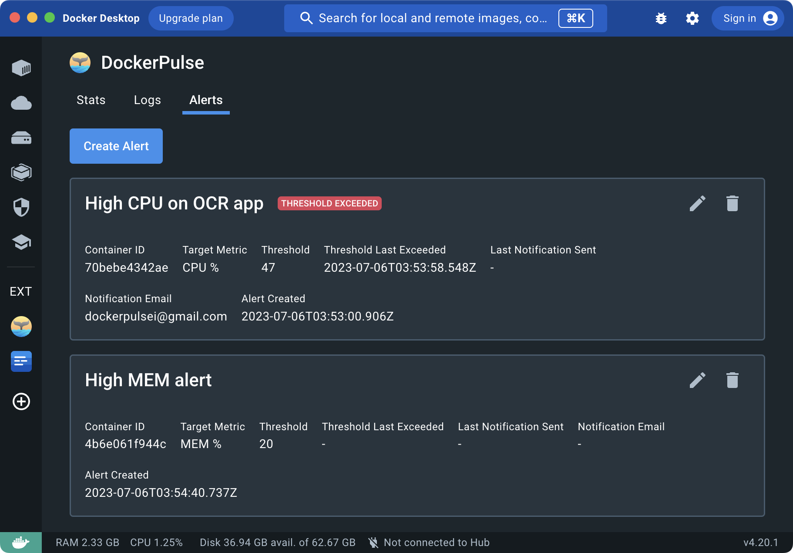Edit the High CPU on OCR app alert

[x=698, y=203]
